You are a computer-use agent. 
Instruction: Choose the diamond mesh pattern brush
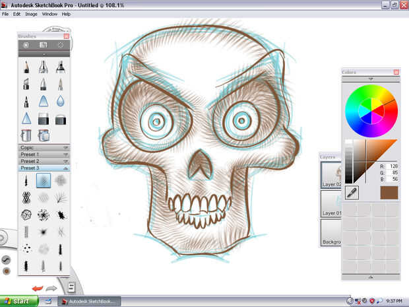(x=26, y=197)
